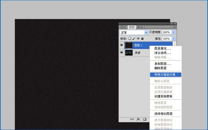Click the add layer mask icon
This screenshot has height=130, width=208.
coord(144,119)
